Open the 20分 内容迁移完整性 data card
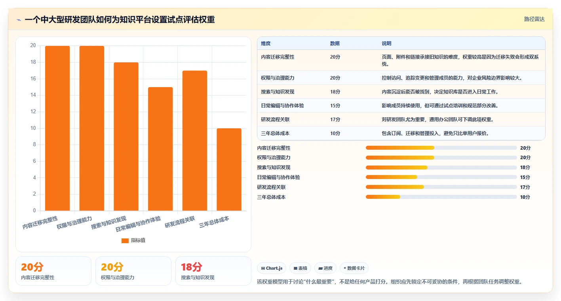 point(53,271)
